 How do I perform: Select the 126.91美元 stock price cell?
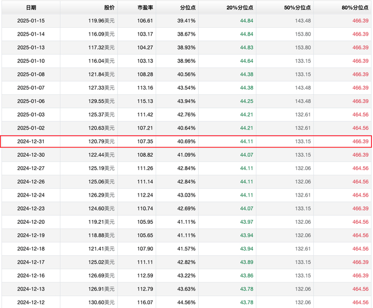101,289
